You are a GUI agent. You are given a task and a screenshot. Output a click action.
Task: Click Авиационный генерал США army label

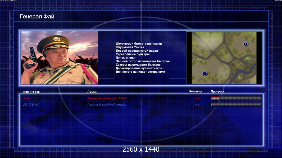click(107, 98)
